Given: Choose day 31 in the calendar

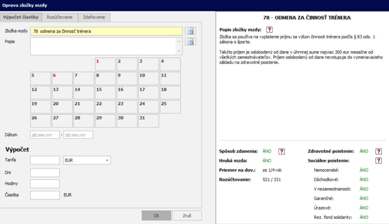Looking at the screenshot, I should click(x=148, y=121).
